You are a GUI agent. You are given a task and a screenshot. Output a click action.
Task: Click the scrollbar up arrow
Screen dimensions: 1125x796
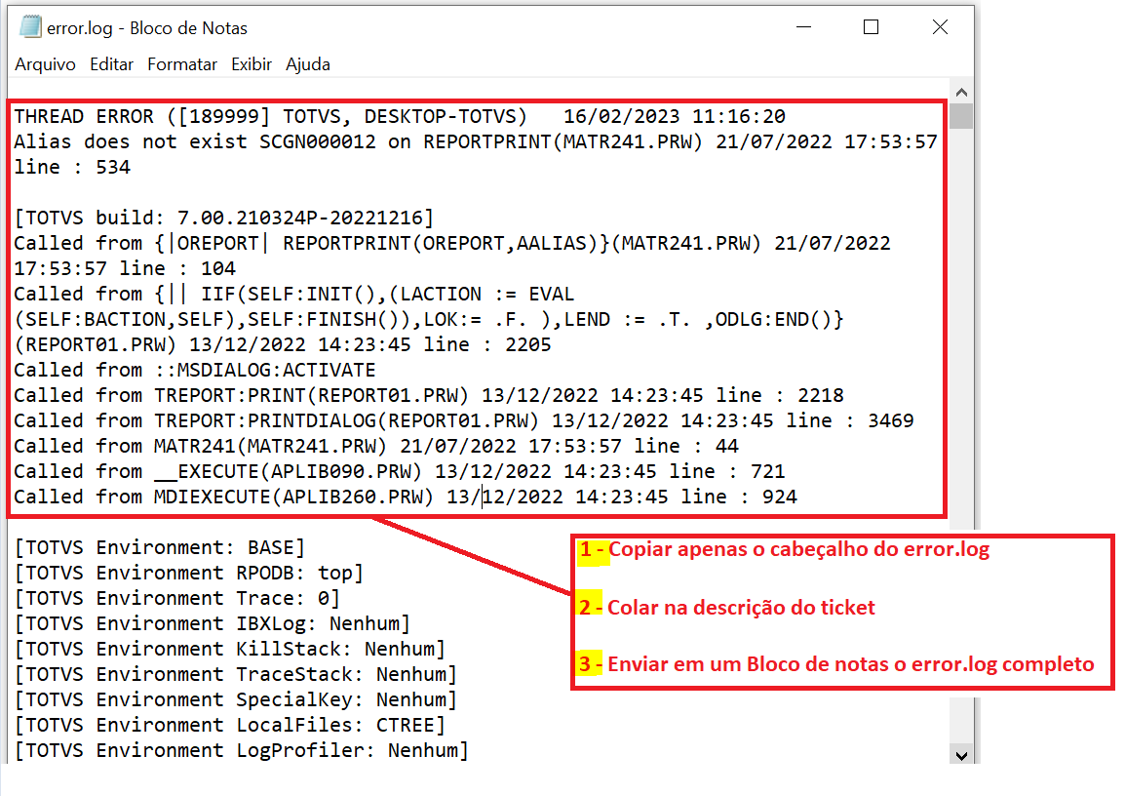pos(961,92)
